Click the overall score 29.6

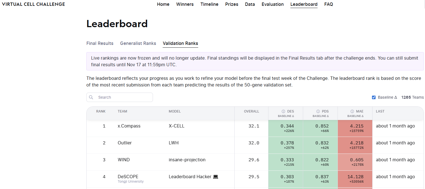pos(254,160)
